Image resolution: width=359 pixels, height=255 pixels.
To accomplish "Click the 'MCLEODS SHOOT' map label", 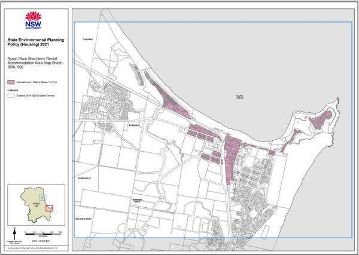I will coord(84,219).
